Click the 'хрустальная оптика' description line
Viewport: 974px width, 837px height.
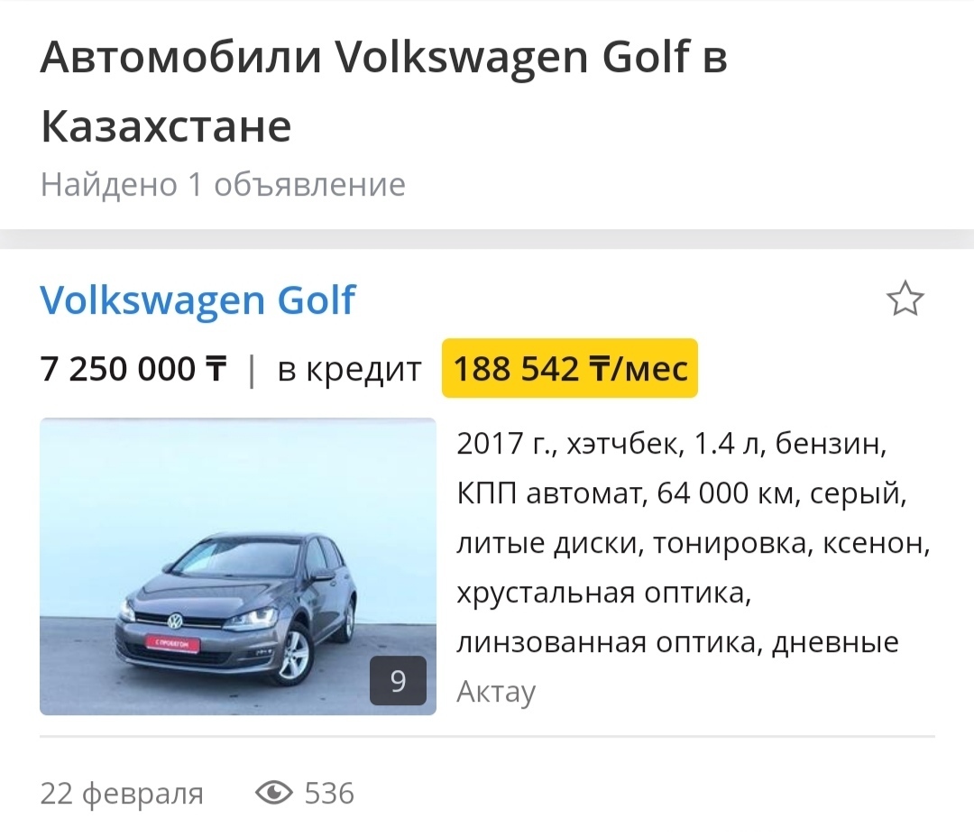pos(603,593)
